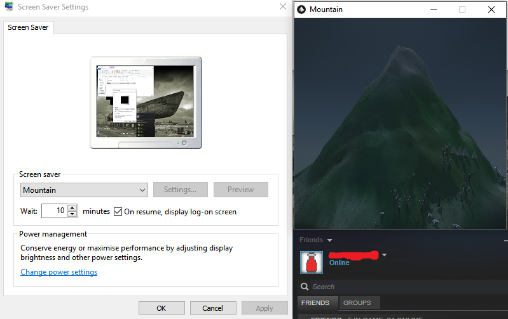
Task: Click the monitor preview thumbnail
Action: click(x=146, y=103)
